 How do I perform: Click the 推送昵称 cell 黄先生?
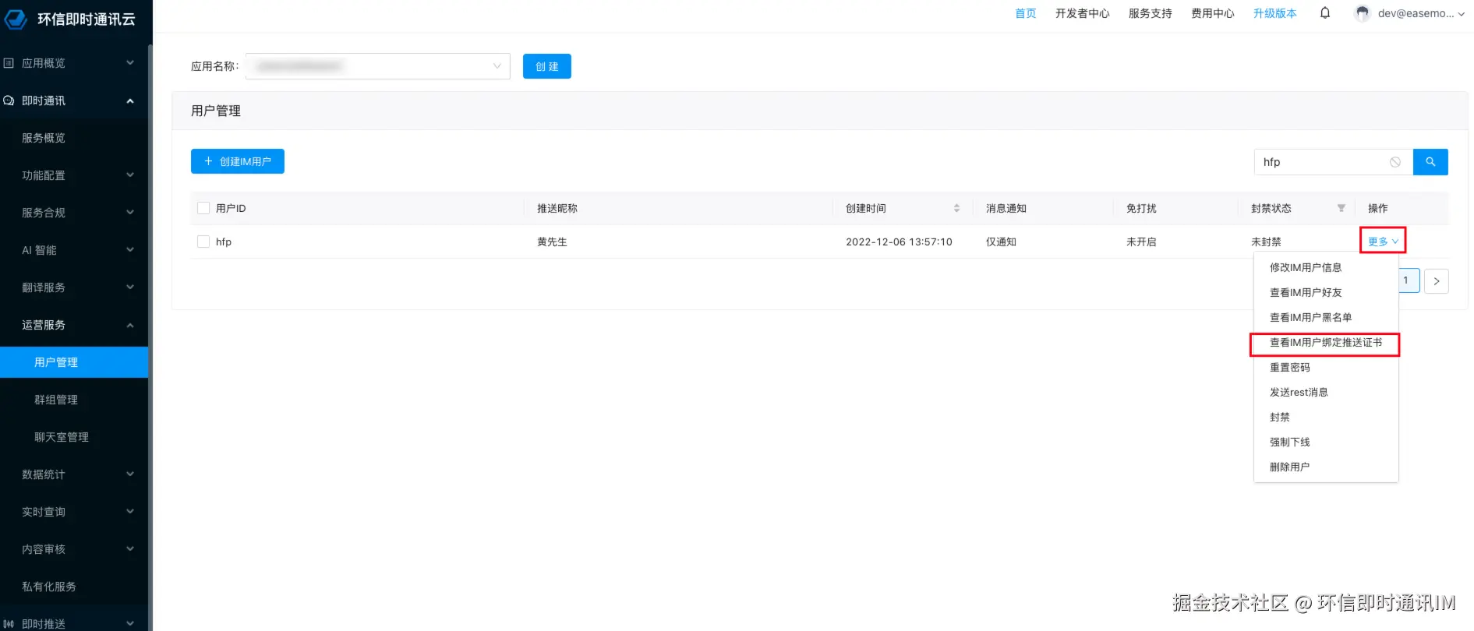[x=552, y=241]
